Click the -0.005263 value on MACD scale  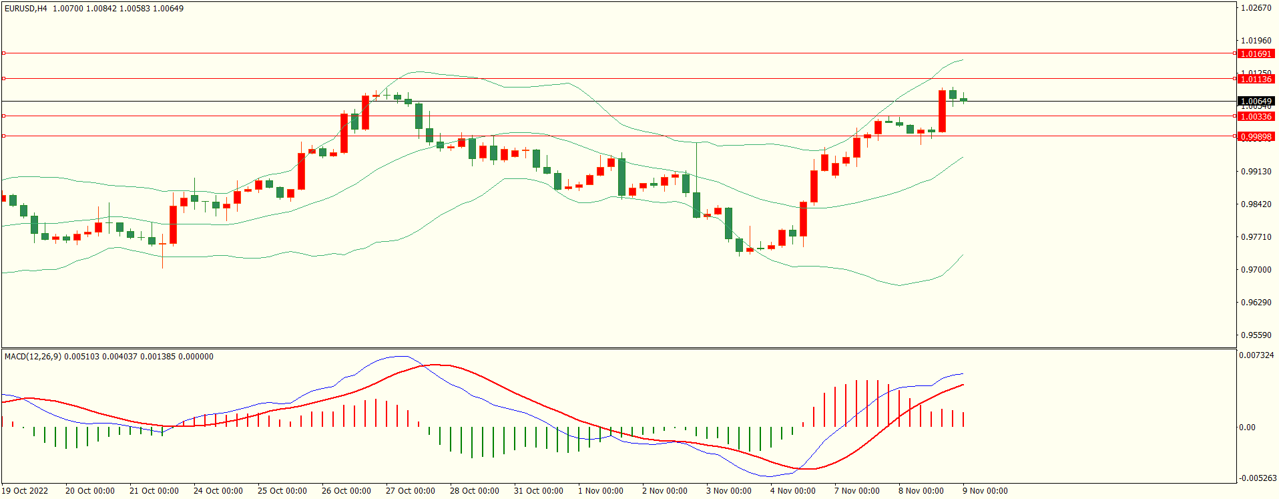pos(1258,478)
